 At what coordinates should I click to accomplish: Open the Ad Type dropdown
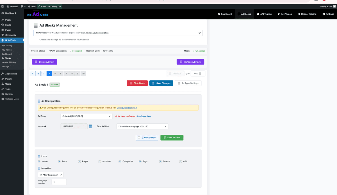pyautogui.click(x=86, y=116)
